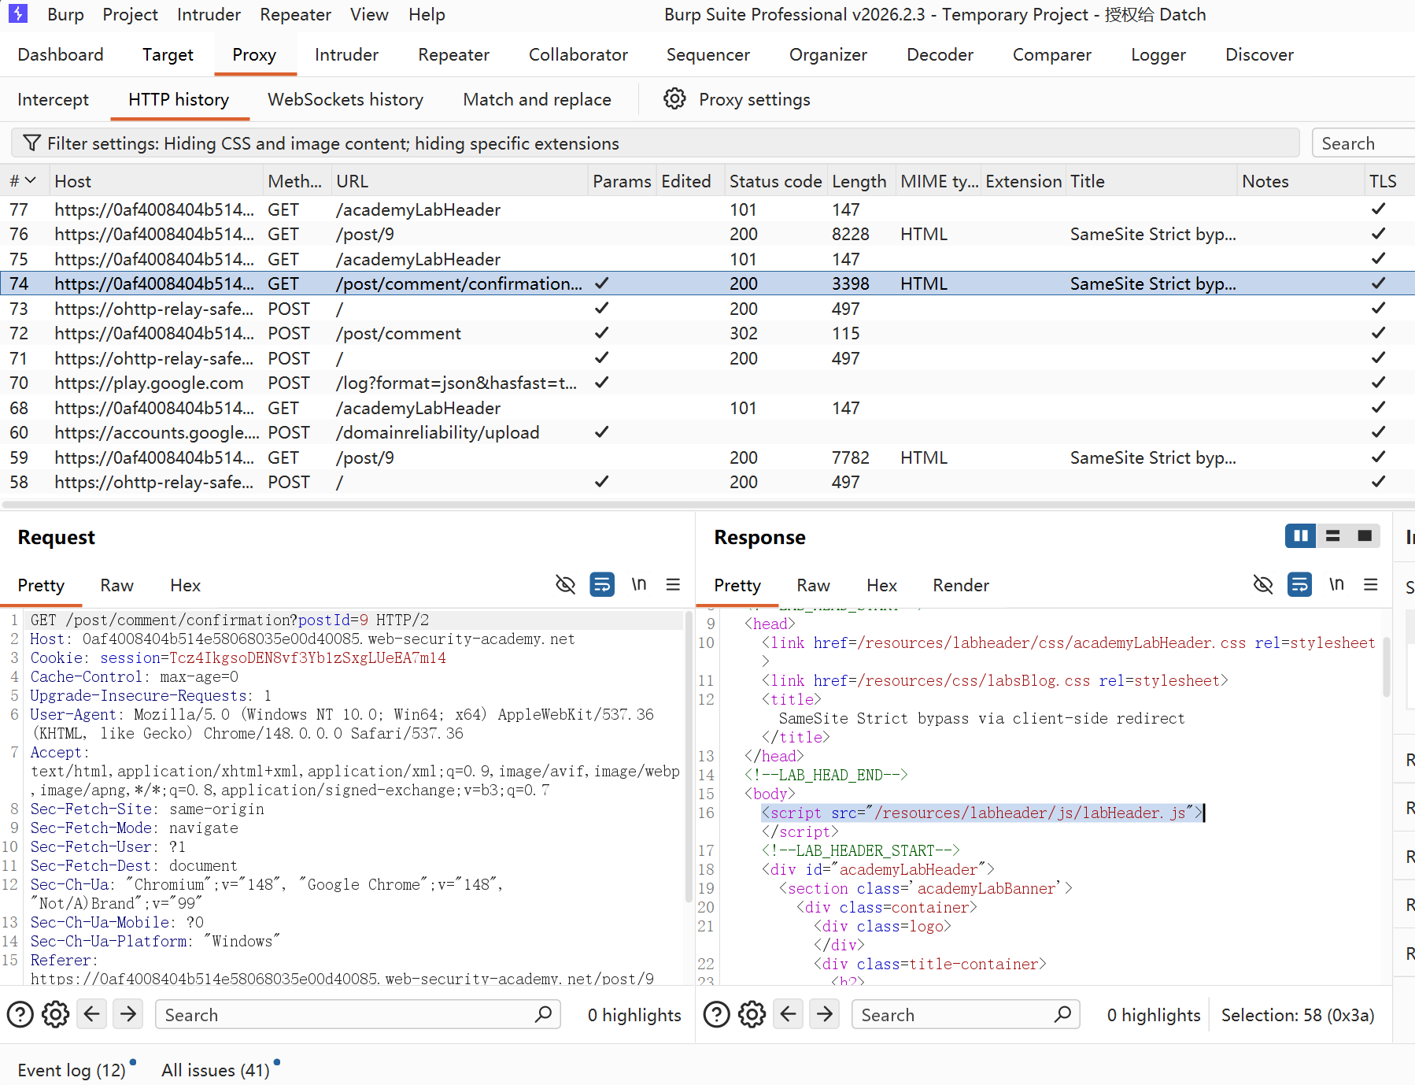
Task: Select history row 60 accounts.google domainreliability
Action: pos(707,432)
